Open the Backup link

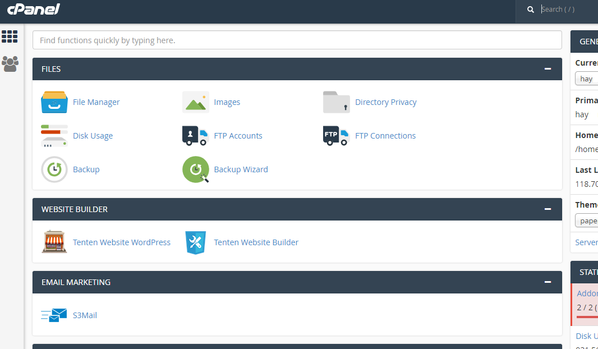tap(86, 169)
